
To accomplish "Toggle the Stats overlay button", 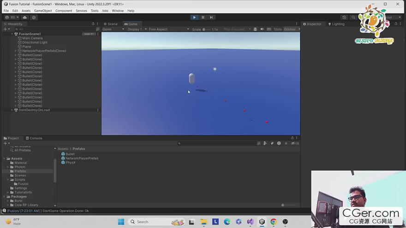I will (x=278, y=29).
